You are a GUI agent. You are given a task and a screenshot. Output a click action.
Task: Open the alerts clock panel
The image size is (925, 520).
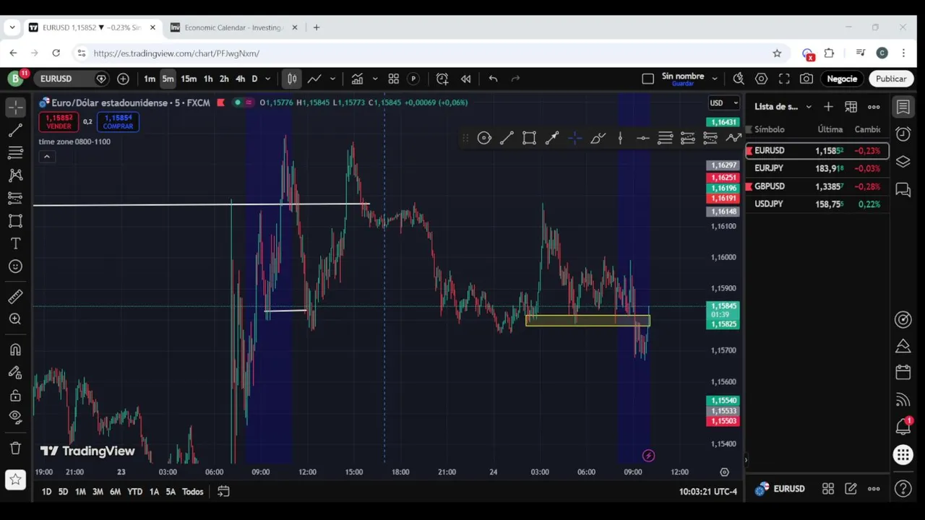tap(903, 134)
